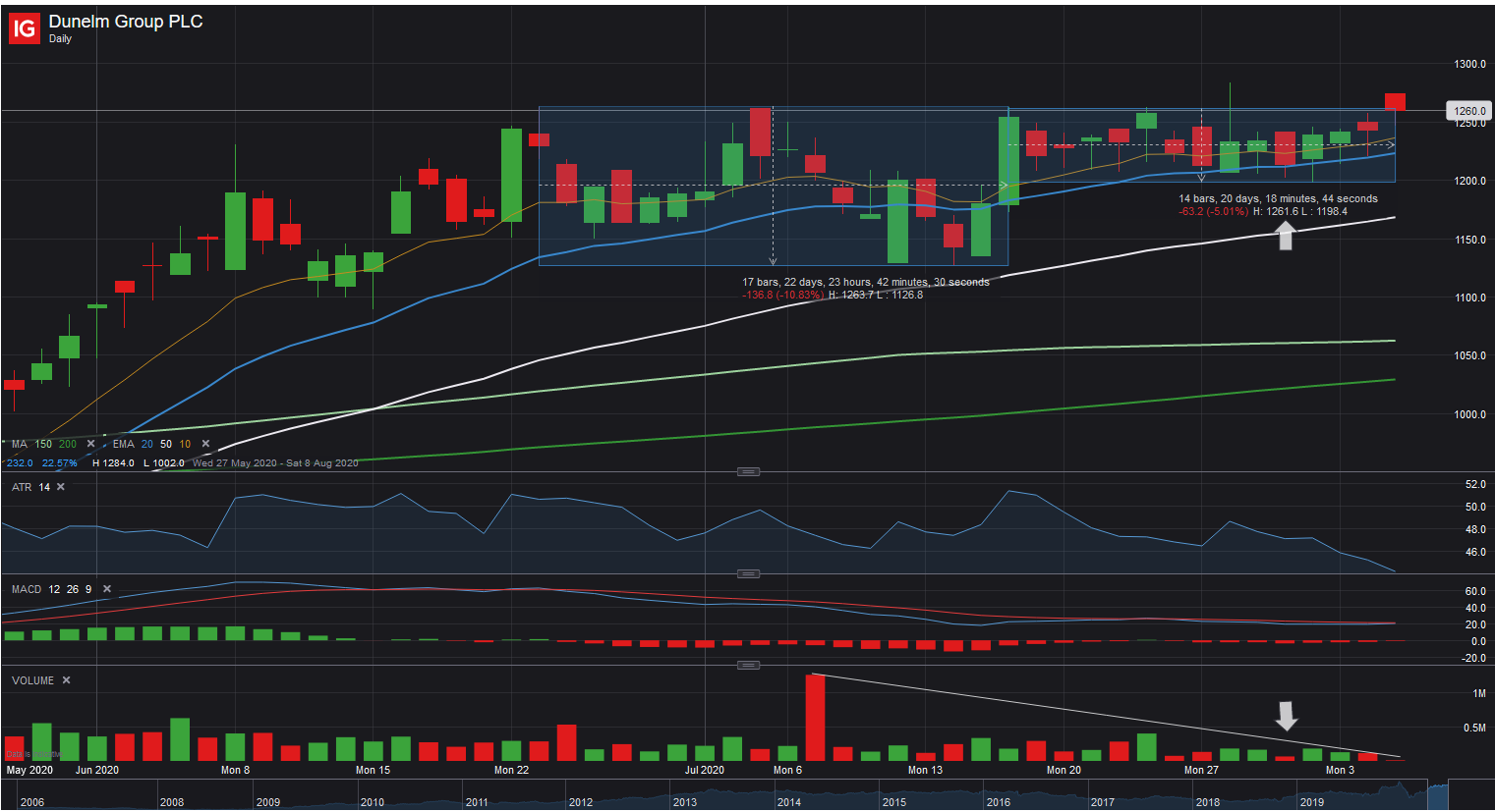Open the EMA indicator settings label
The width and height of the screenshot is (1495, 811).
point(123,444)
